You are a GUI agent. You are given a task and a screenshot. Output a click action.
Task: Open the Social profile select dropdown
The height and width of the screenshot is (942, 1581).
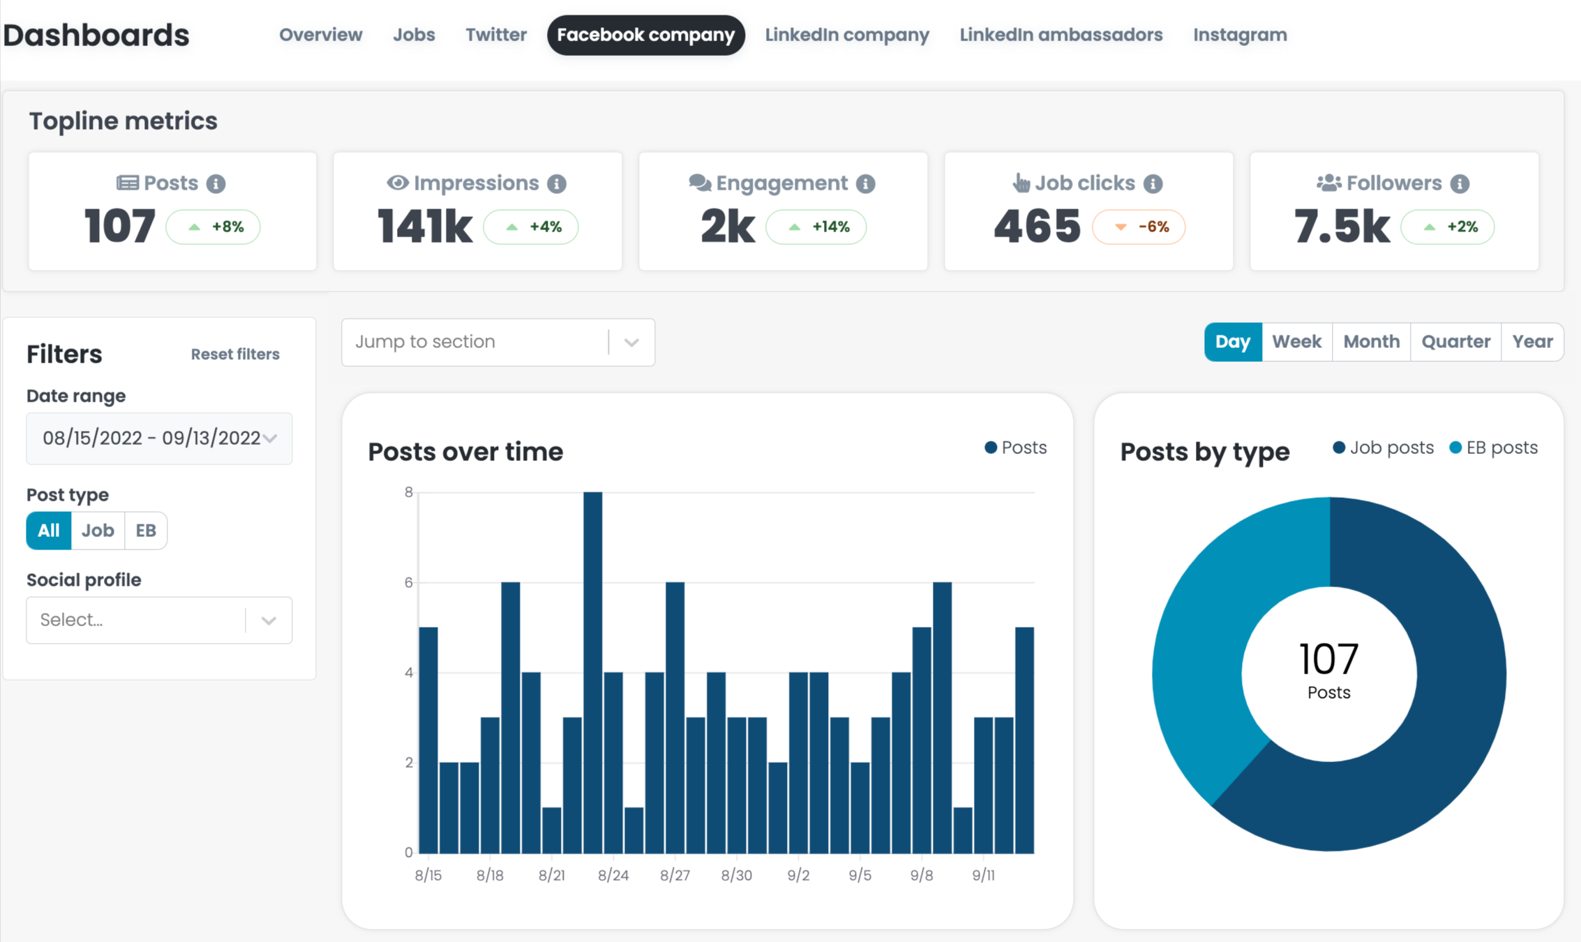[x=159, y=620]
